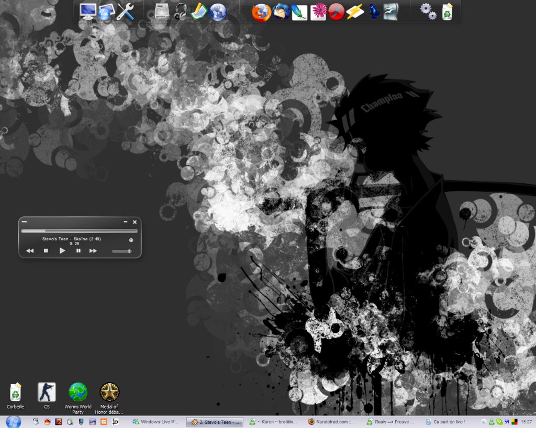Switch to '~ Karen ~ braiiiiin' chat taskbar item
Image resolution: width=536 pixels, height=428 pixels.
coord(273,422)
